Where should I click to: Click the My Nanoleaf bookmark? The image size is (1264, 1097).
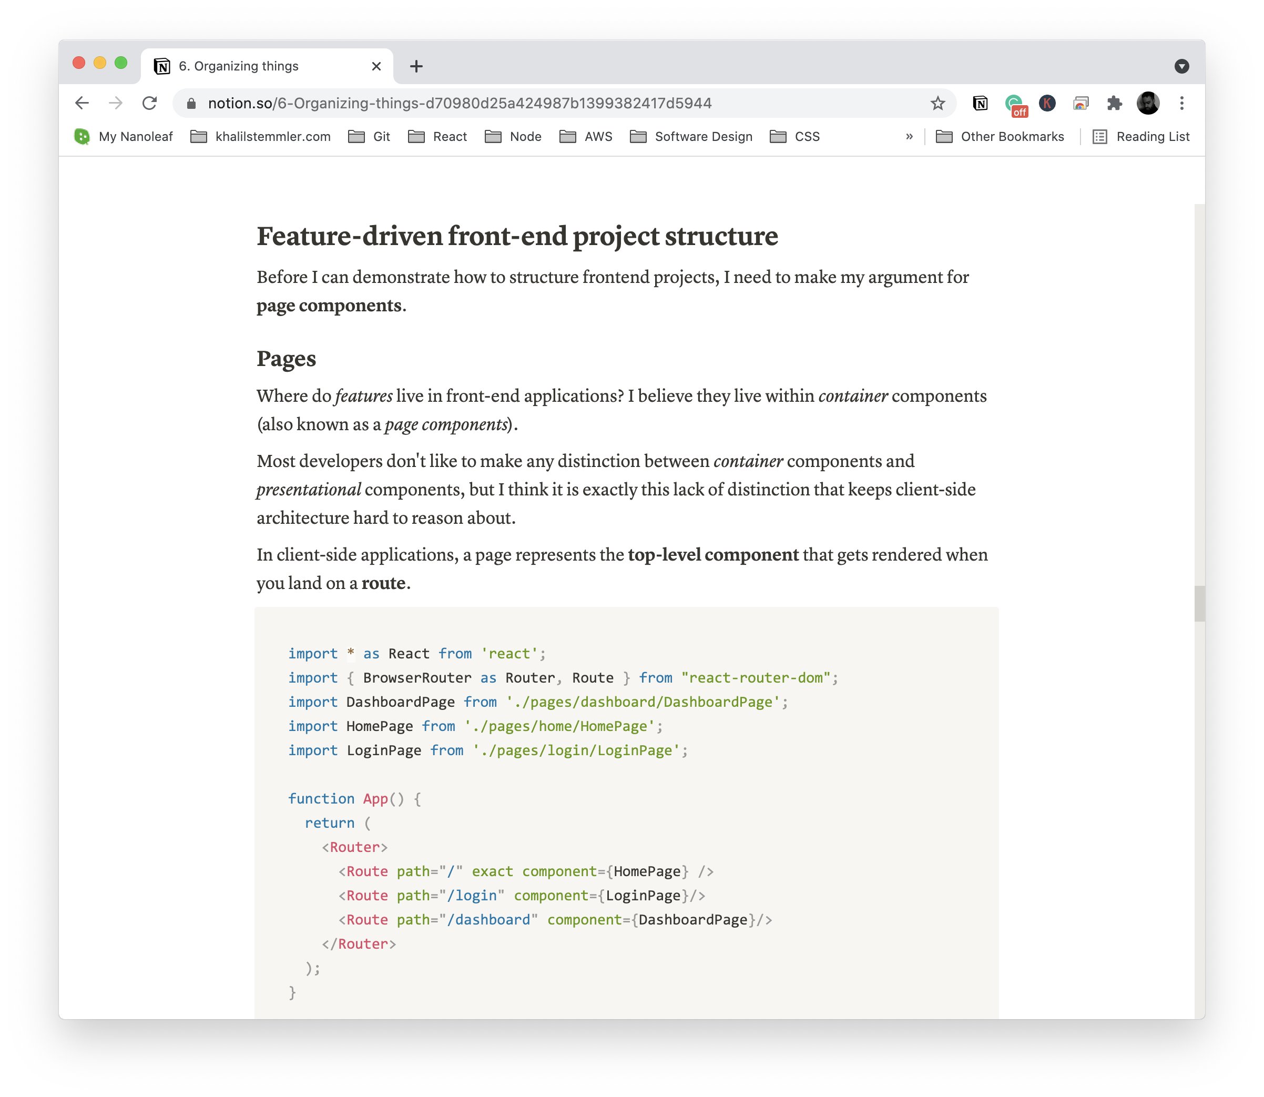pos(123,137)
